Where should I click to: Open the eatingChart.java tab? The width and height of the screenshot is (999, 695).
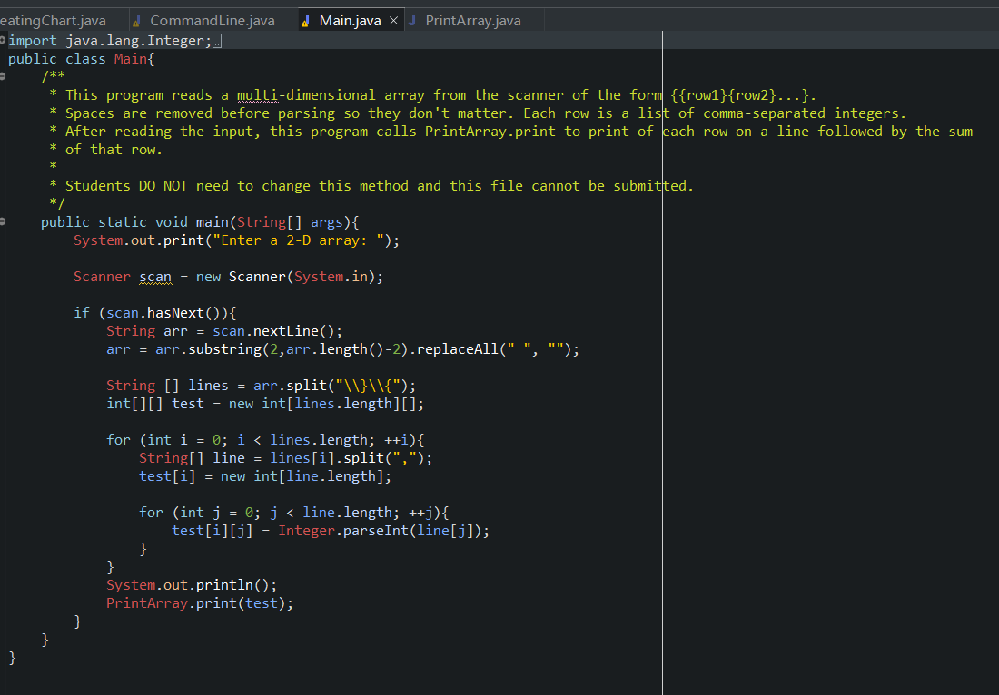(54, 19)
